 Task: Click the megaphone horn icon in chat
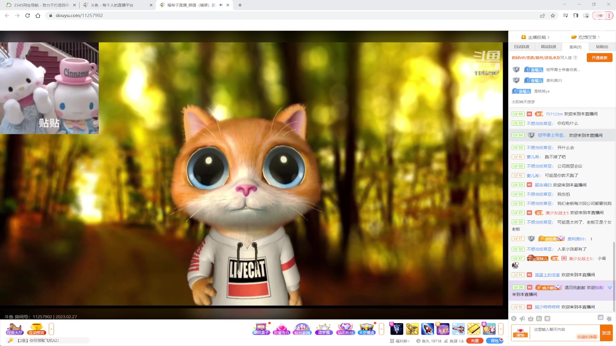click(x=522, y=318)
